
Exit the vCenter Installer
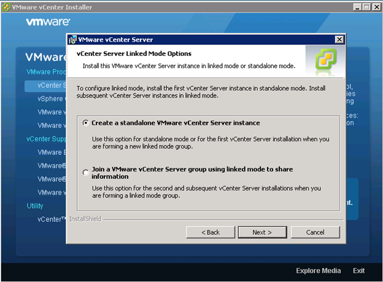pos(358,270)
